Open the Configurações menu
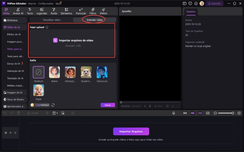Viewport: 244px width, 152px height. click(46, 3)
